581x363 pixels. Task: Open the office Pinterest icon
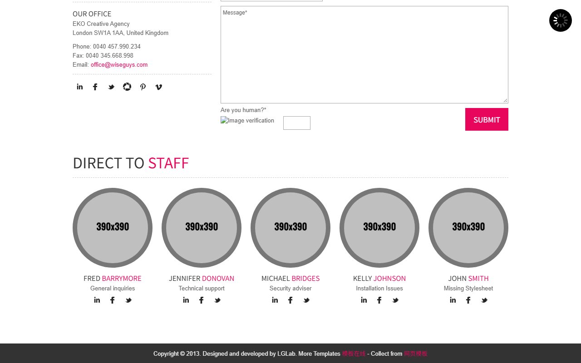(143, 87)
